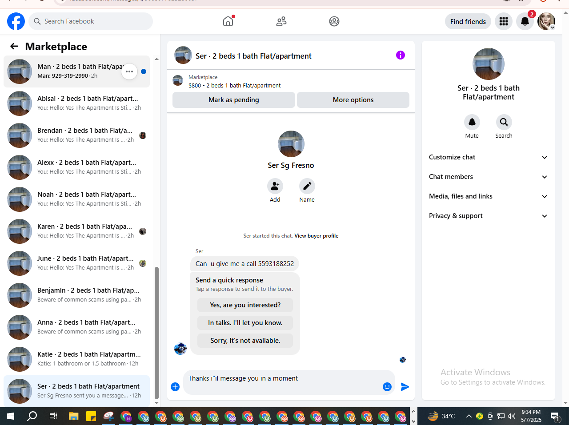Viewport: 569px width, 425px height.
Task: Open Anna conversation in chat list
Action: click(x=76, y=327)
